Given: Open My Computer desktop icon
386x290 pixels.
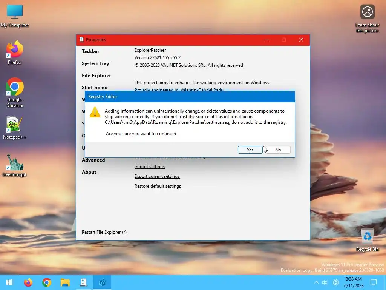Looking at the screenshot, I should point(15,16).
